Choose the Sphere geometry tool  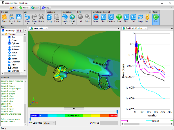coord(15,50)
